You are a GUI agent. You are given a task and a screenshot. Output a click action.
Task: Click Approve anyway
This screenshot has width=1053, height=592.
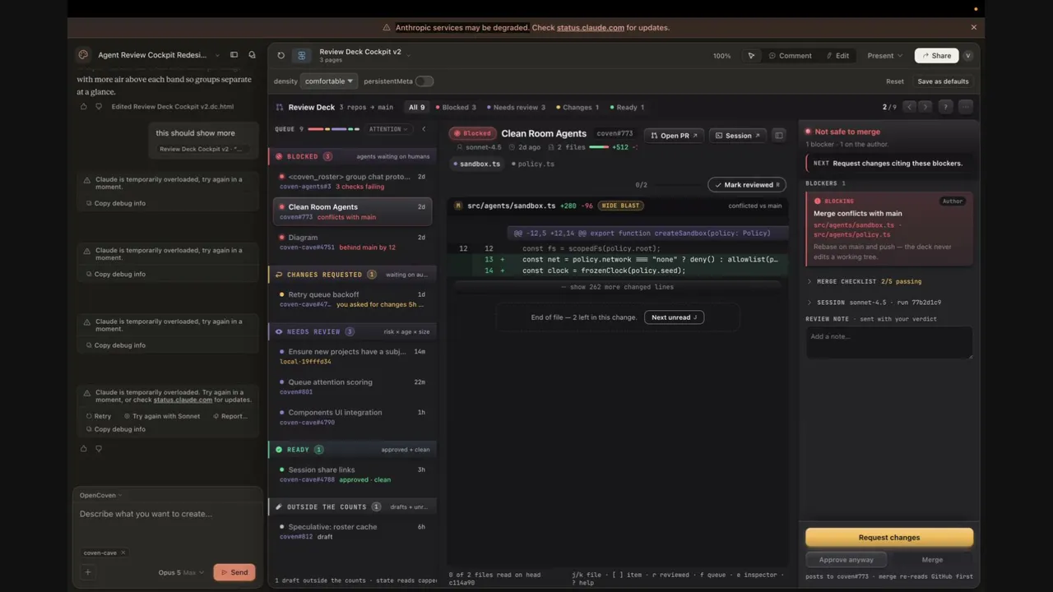point(846,559)
